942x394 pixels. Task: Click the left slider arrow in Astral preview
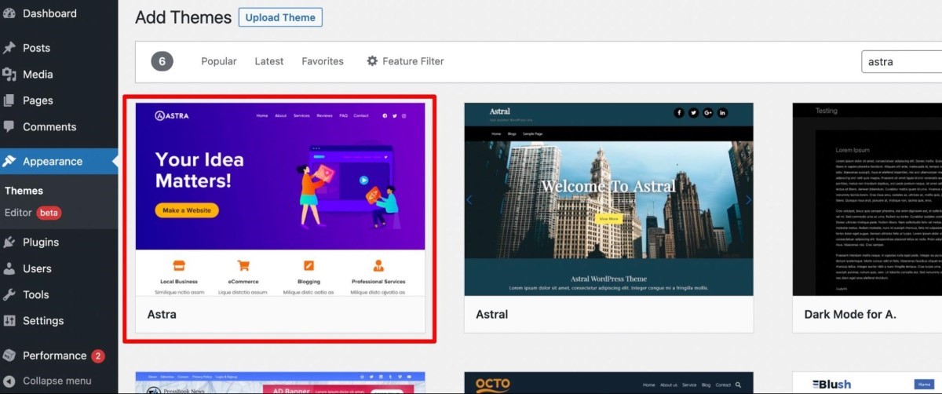pos(469,200)
